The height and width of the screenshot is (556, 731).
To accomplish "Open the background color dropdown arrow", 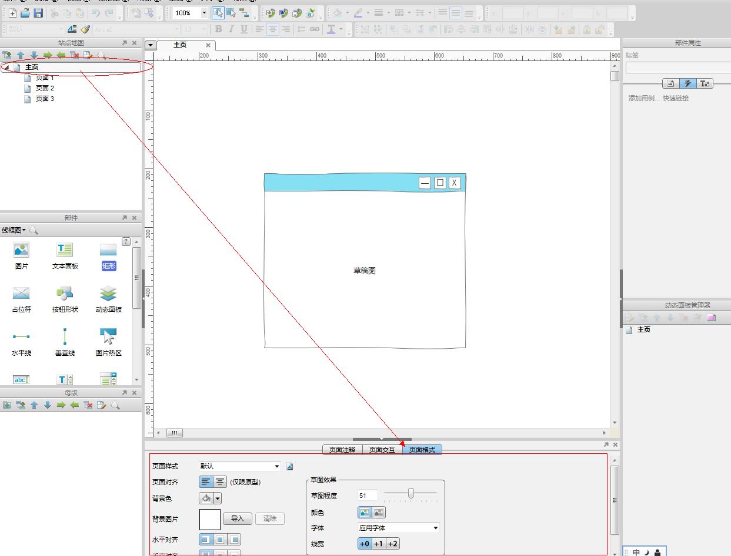I will (218, 498).
